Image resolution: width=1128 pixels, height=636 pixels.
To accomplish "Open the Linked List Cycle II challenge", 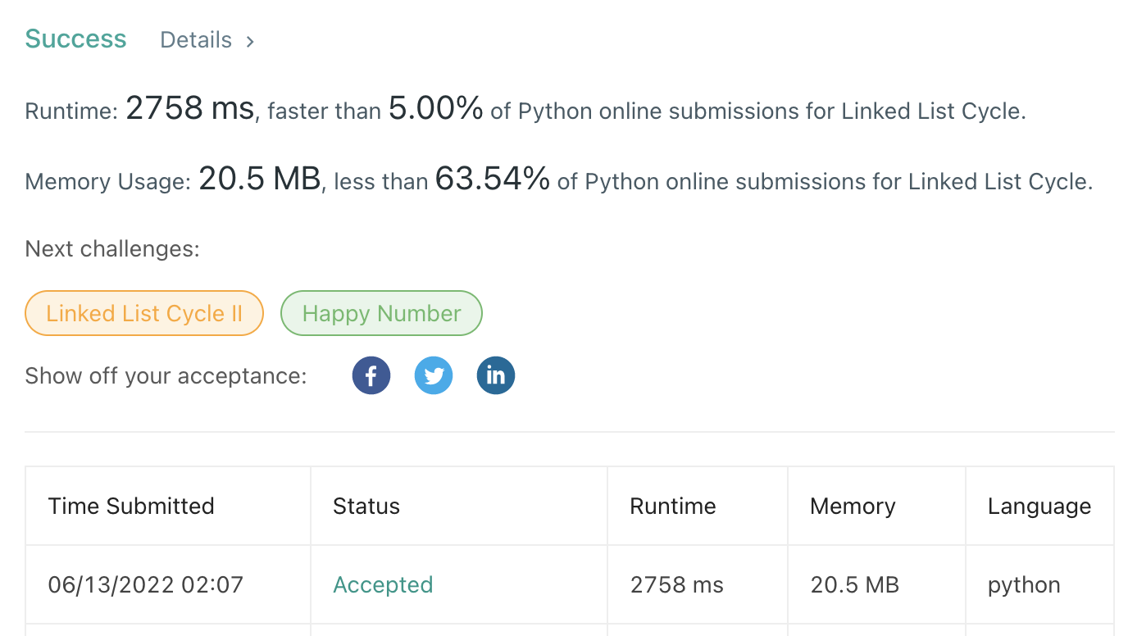I will (x=144, y=313).
